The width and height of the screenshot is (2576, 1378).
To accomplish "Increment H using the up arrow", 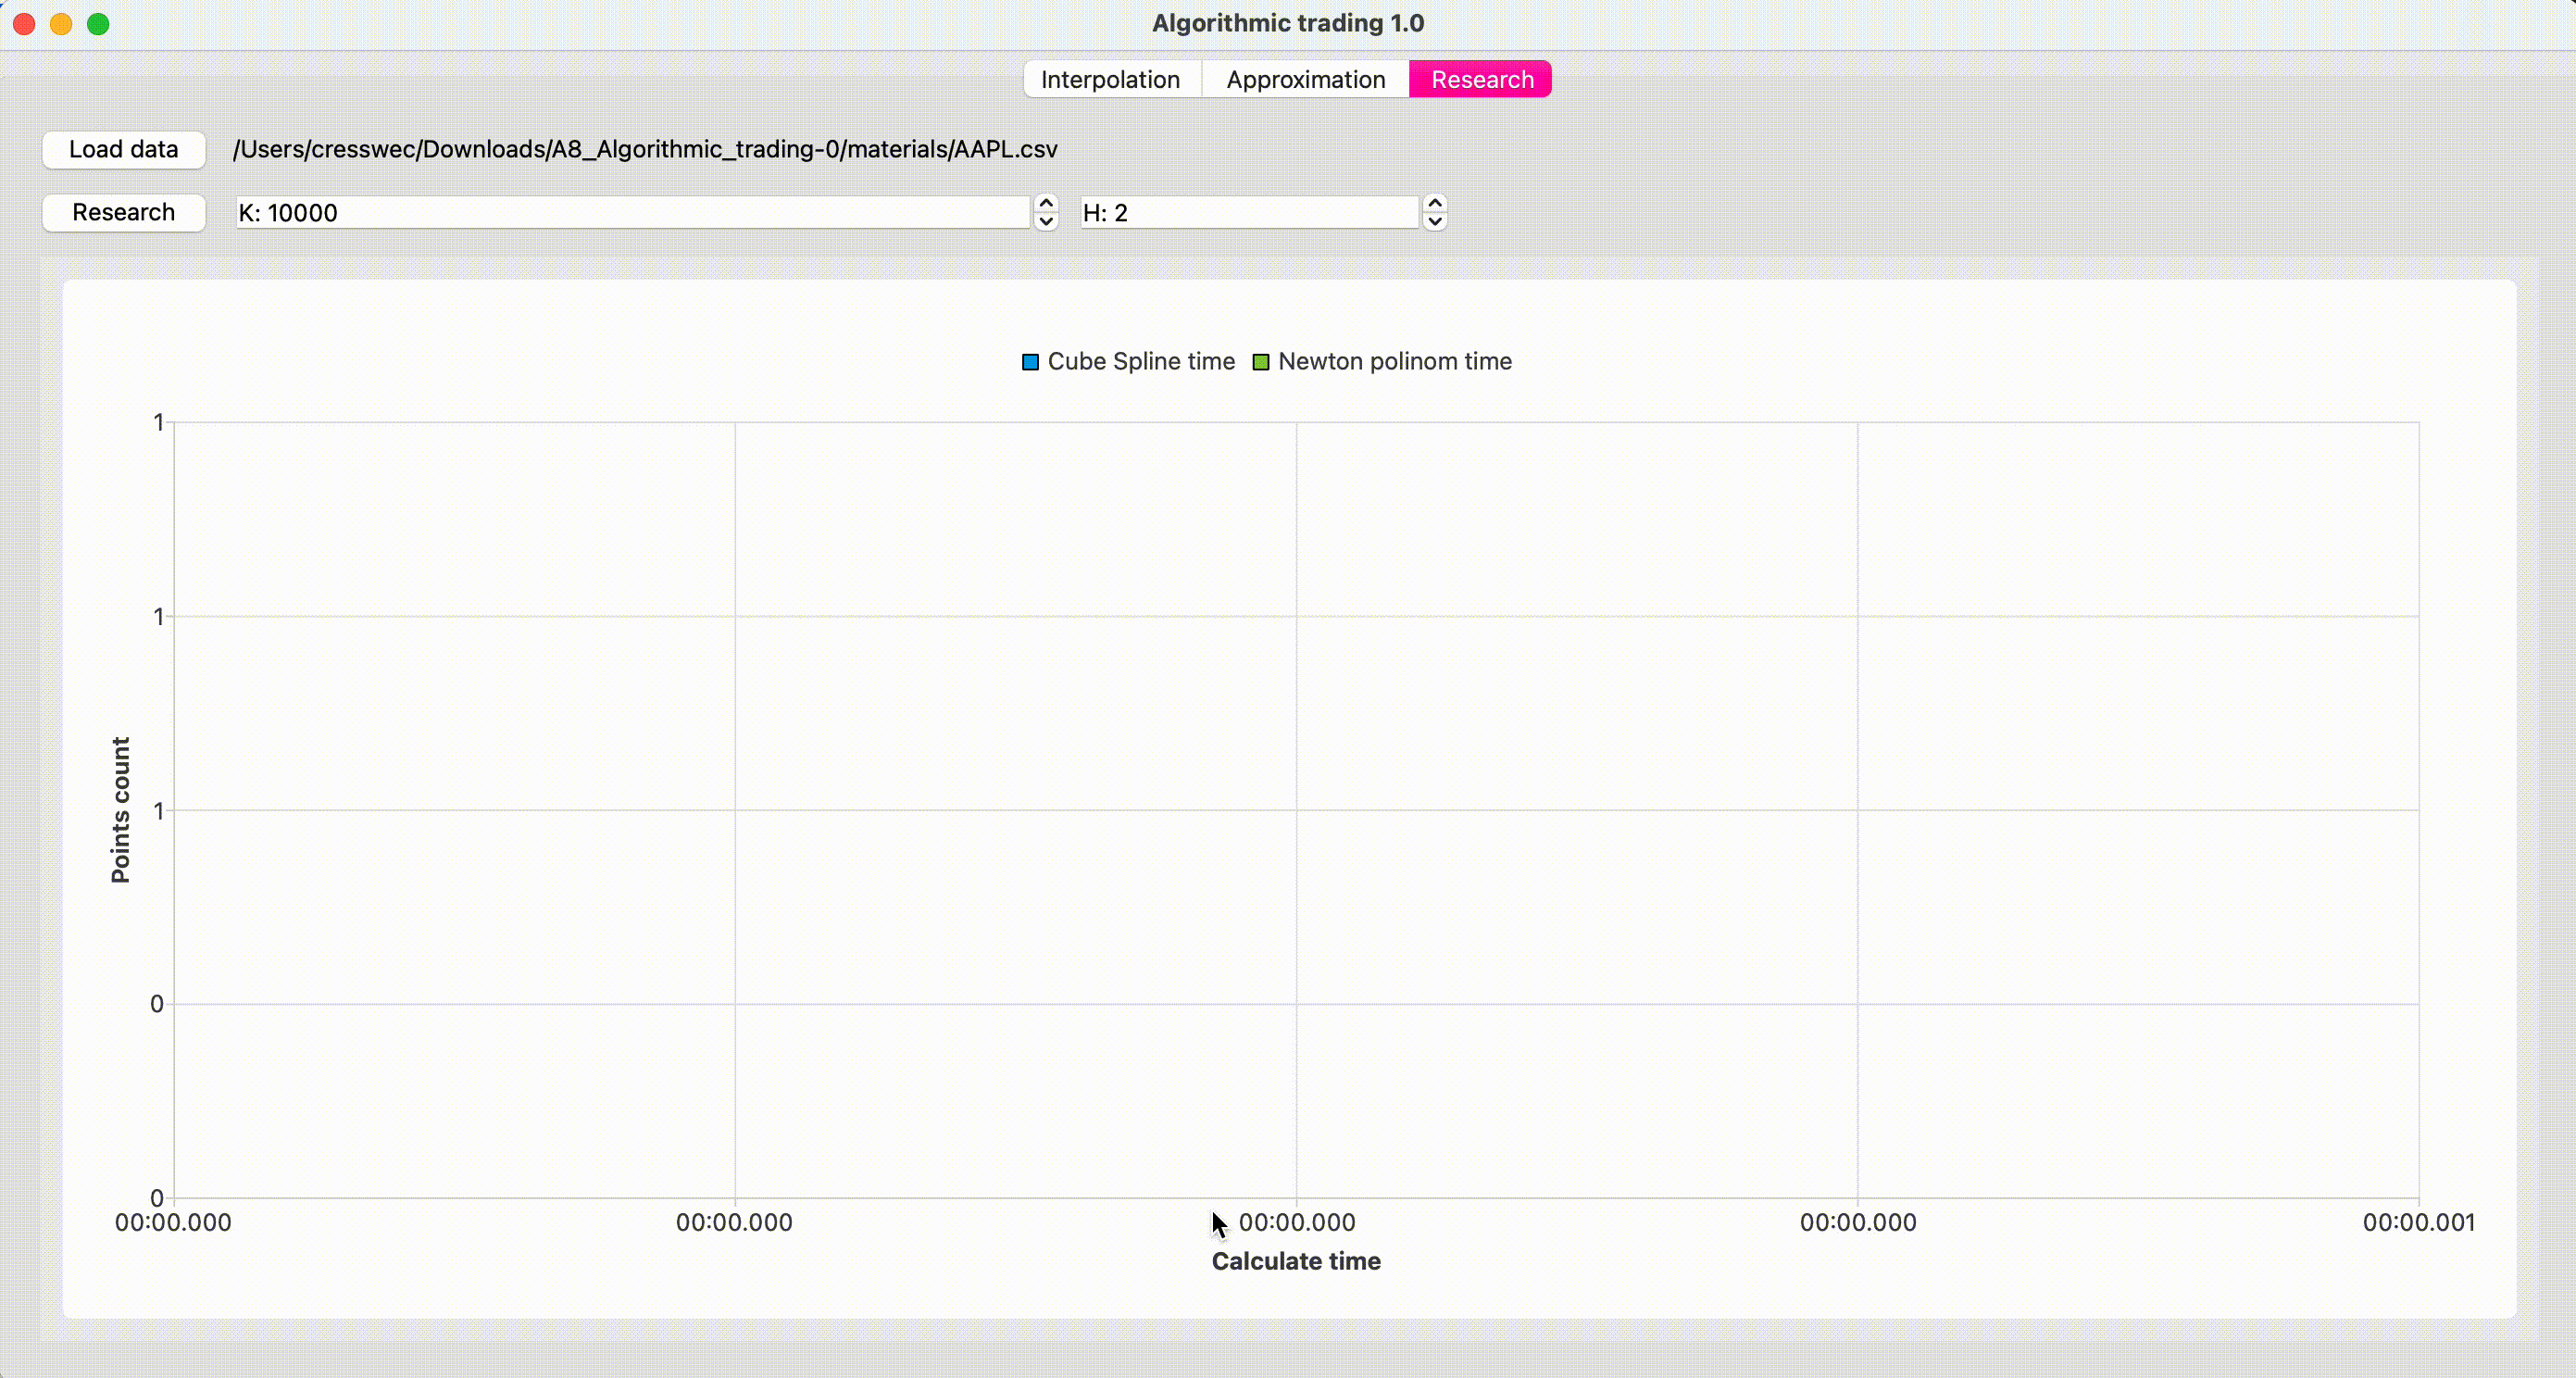I will [x=1434, y=203].
